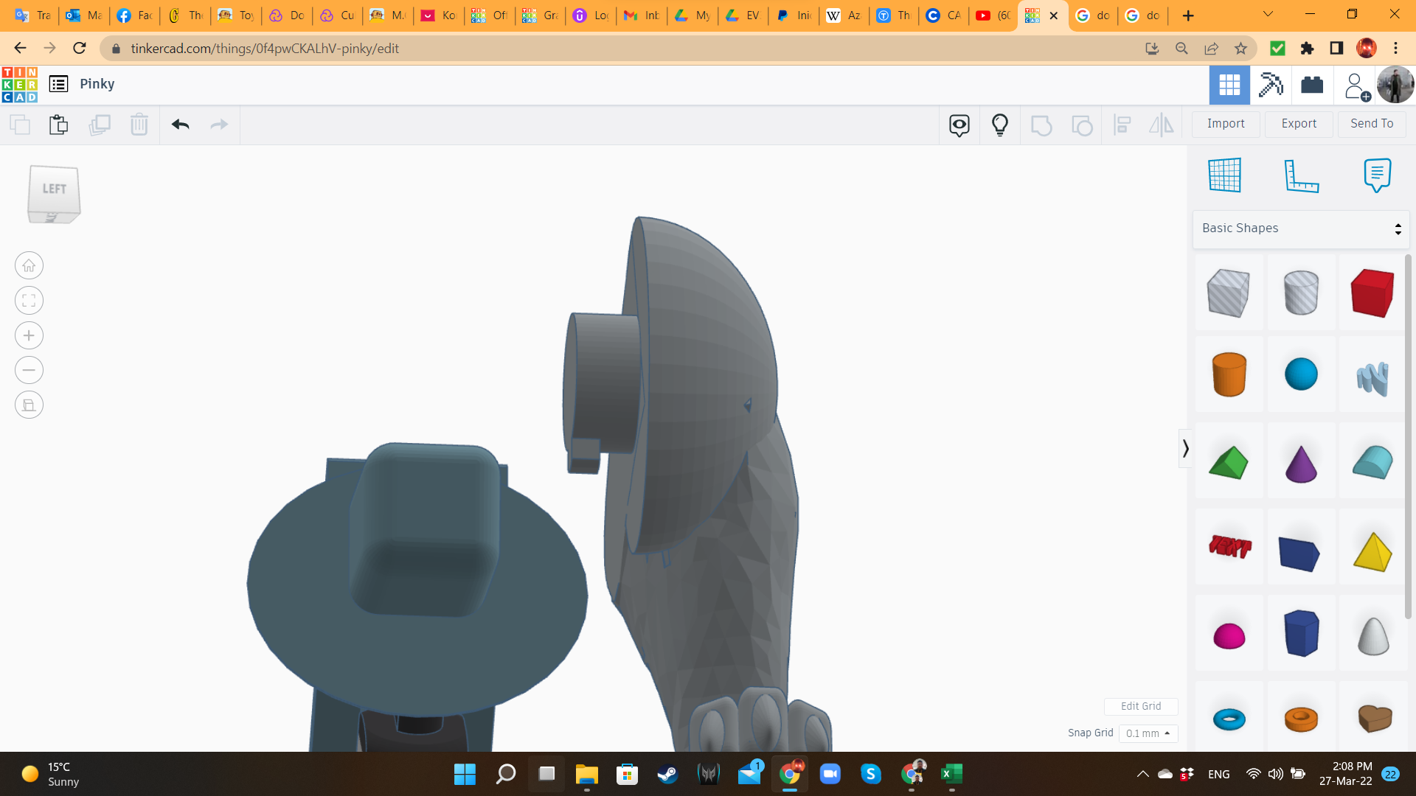Image resolution: width=1416 pixels, height=796 pixels.
Task: Click the Edit Grid button
Action: point(1140,706)
